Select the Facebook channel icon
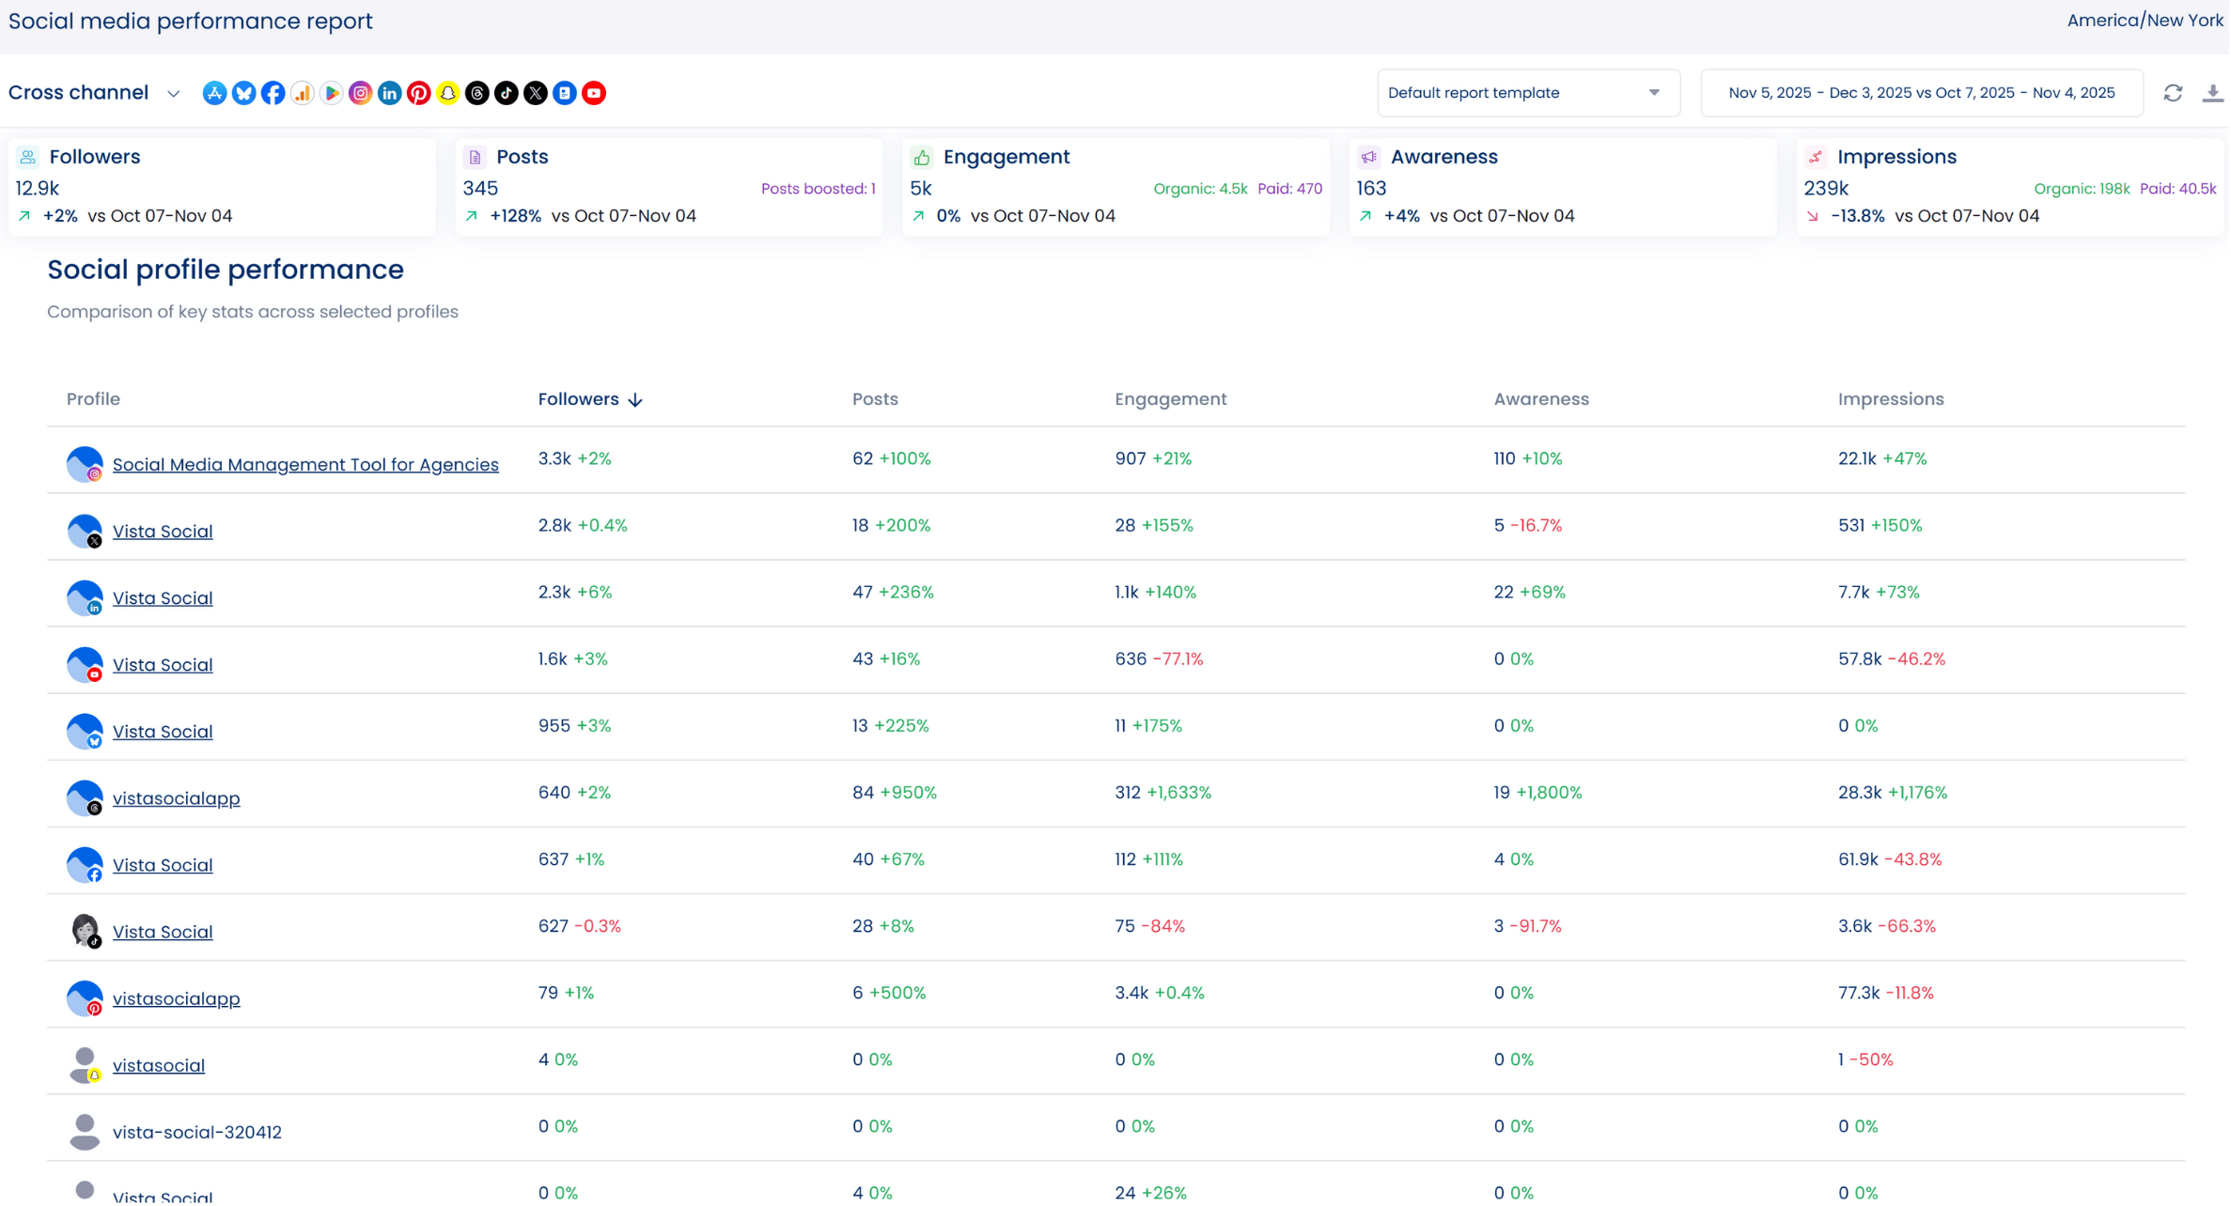 click(273, 93)
